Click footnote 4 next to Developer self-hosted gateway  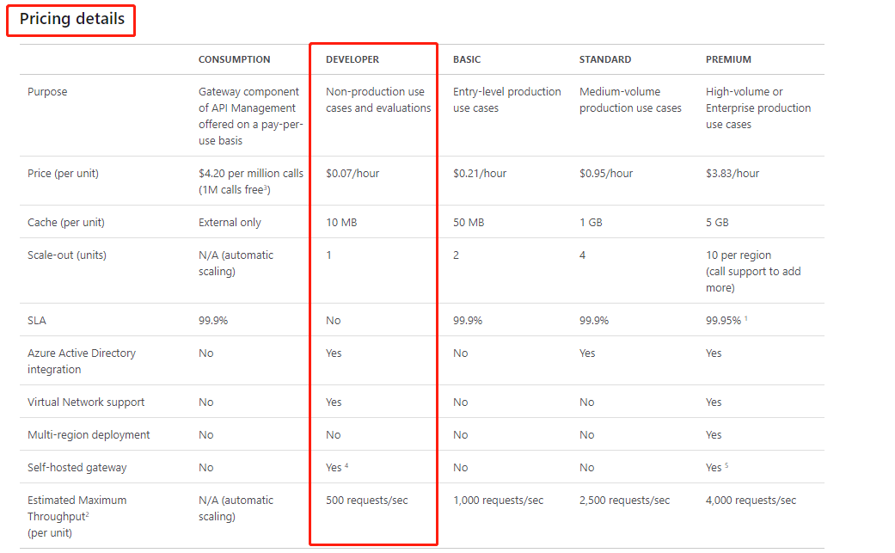[346, 465]
